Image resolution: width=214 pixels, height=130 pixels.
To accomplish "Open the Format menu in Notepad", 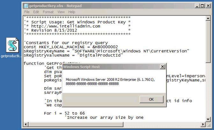I will coord(48,12).
